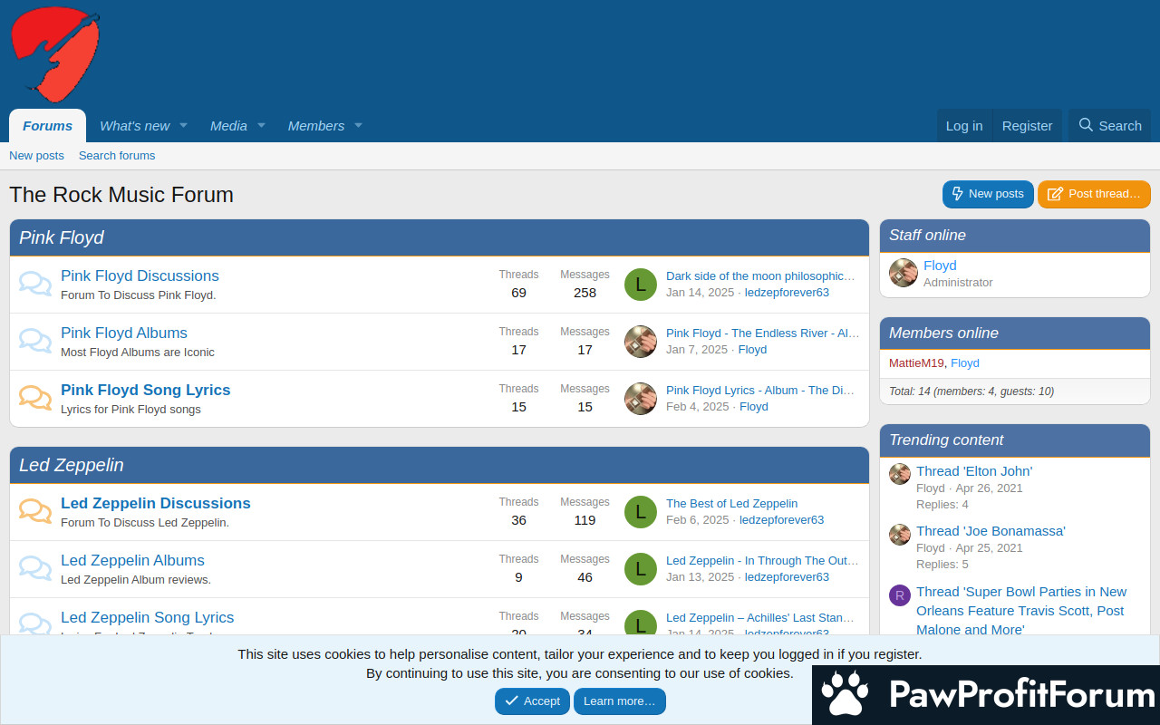The image size is (1160, 725).
Task: Expand the Media dropdown arrow
Action: pyautogui.click(x=261, y=125)
